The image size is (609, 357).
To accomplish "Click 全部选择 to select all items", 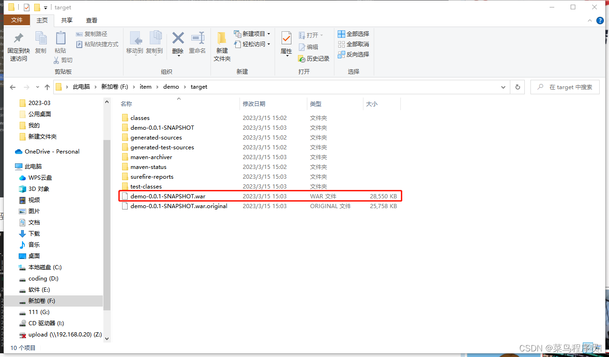I will tap(353, 34).
